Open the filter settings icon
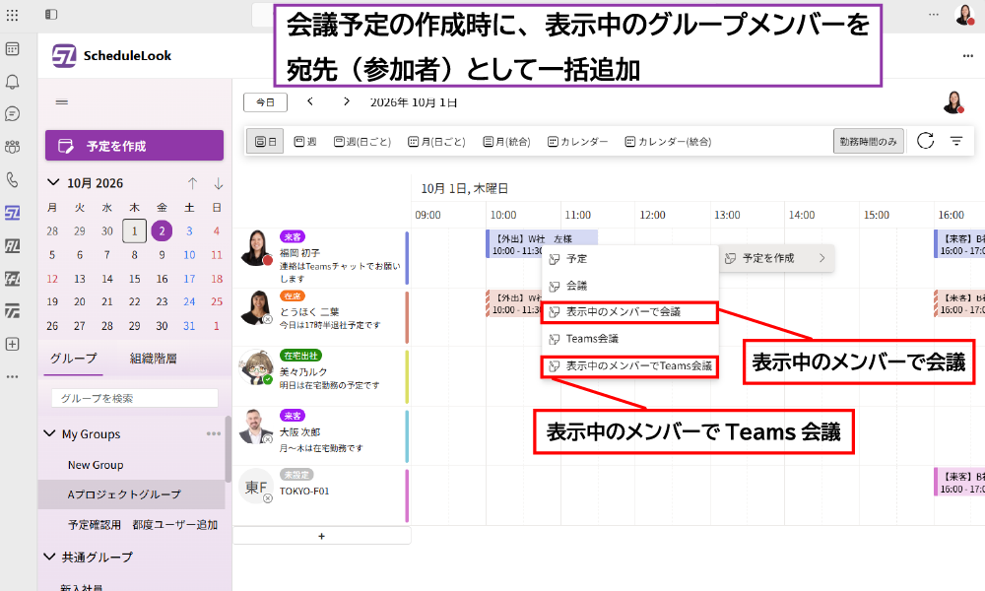The width and height of the screenshot is (985, 591). (x=956, y=141)
